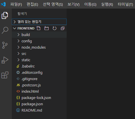The width and height of the screenshot is (135, 119).
Task: Open the 실행(R) menu
Action: 107,4
